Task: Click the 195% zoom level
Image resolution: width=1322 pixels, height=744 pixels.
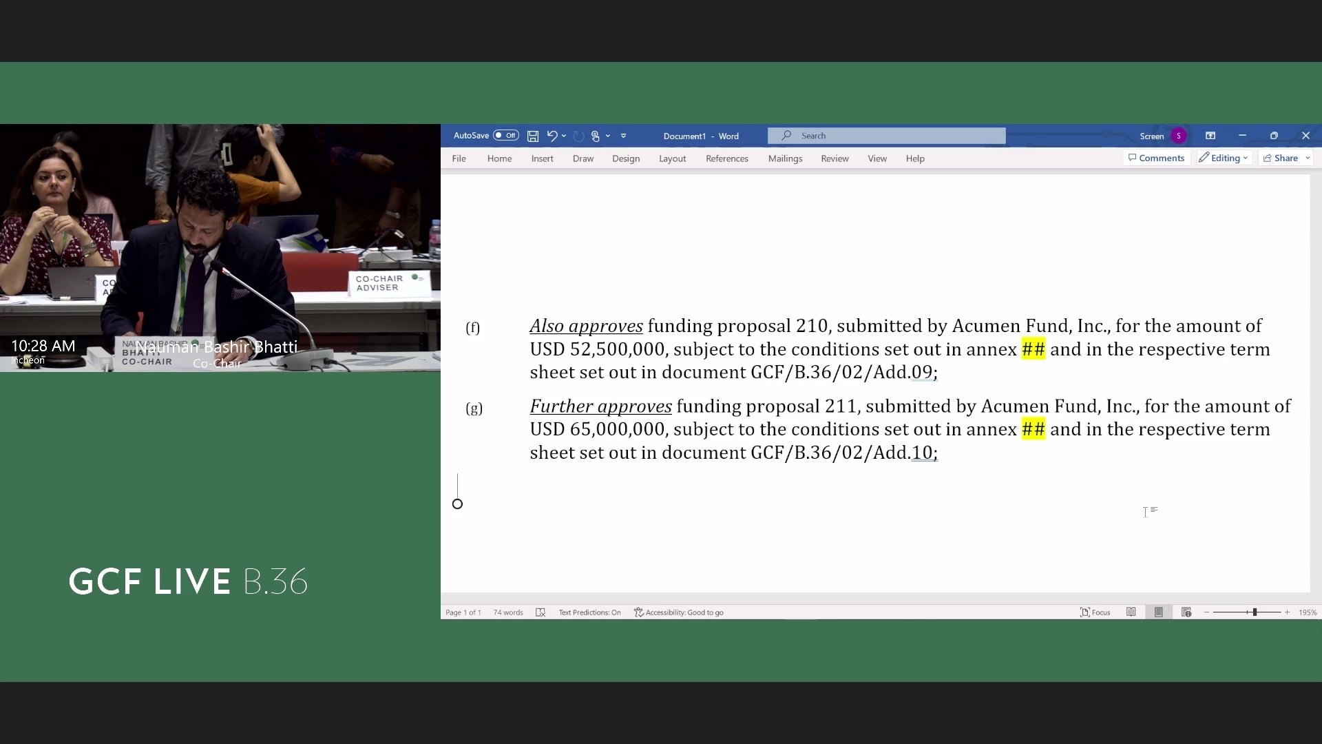Action: click(1308, 612)
